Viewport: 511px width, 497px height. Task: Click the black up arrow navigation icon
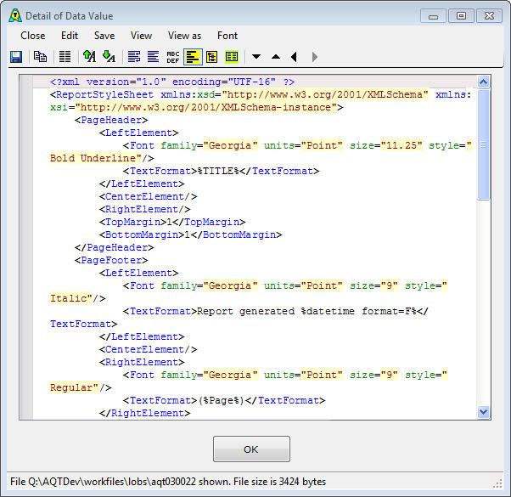276,57
